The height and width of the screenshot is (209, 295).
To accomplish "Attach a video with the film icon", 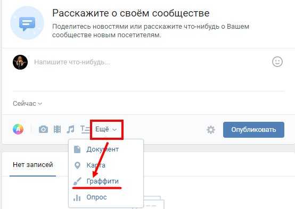I will 57,129.
